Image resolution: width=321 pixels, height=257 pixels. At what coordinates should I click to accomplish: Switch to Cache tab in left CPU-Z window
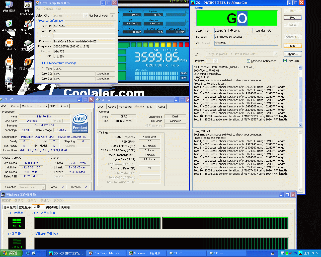(x=15, y=106)
